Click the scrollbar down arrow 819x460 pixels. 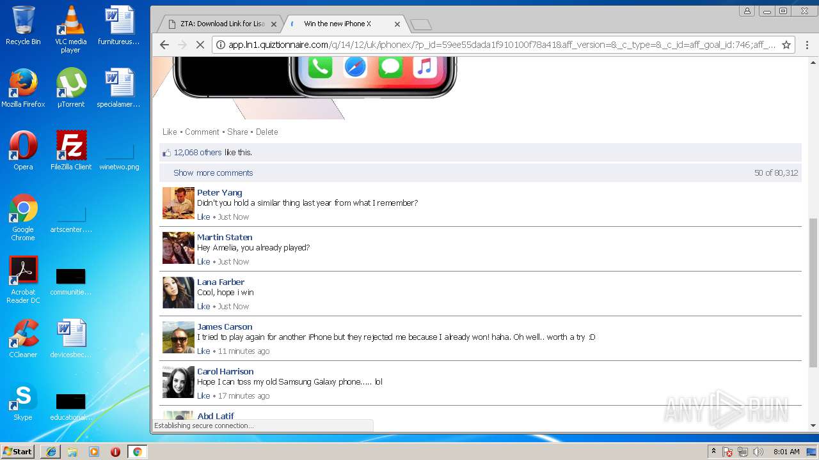pyautogui.click(x=813, y=425)
